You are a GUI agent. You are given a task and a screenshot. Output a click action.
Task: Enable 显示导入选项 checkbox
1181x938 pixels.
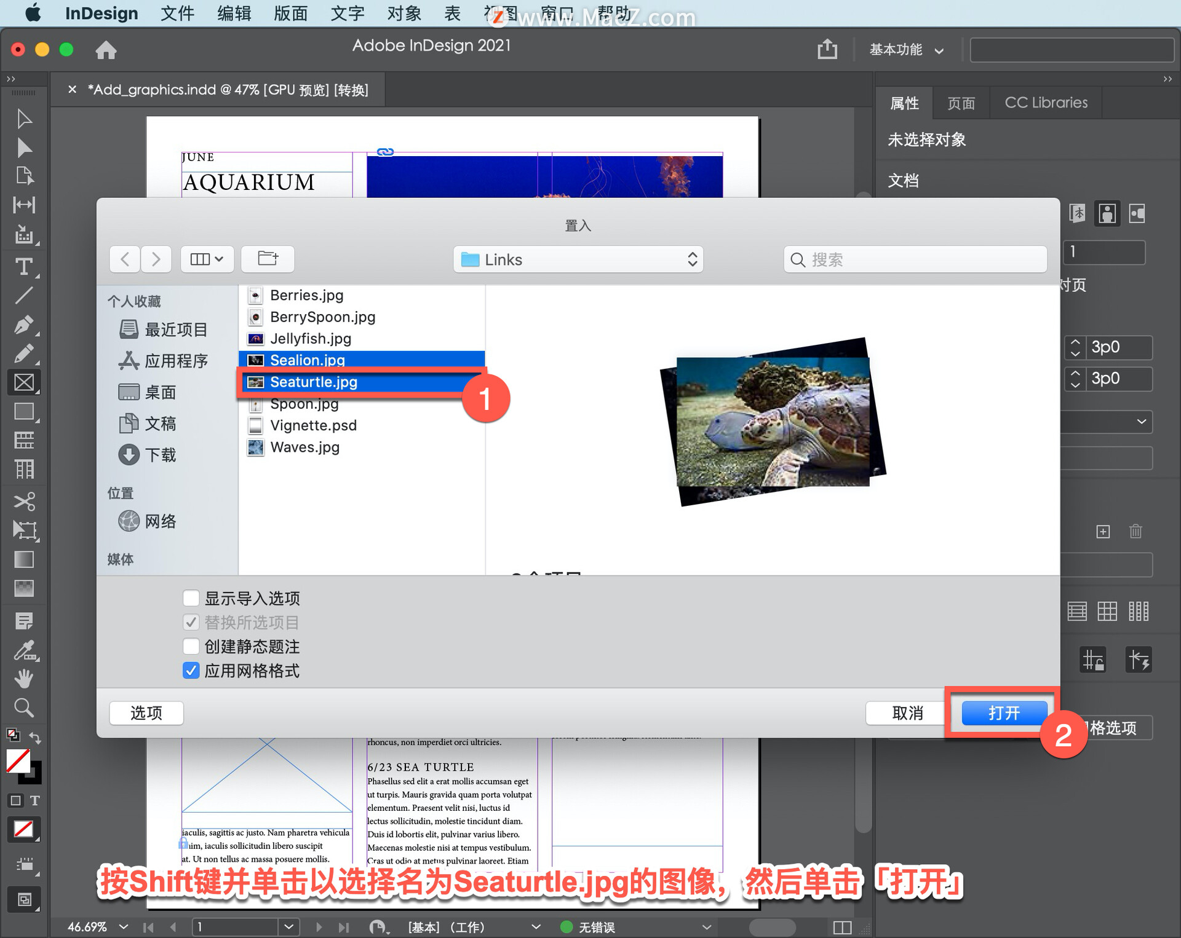coord(191,598)
